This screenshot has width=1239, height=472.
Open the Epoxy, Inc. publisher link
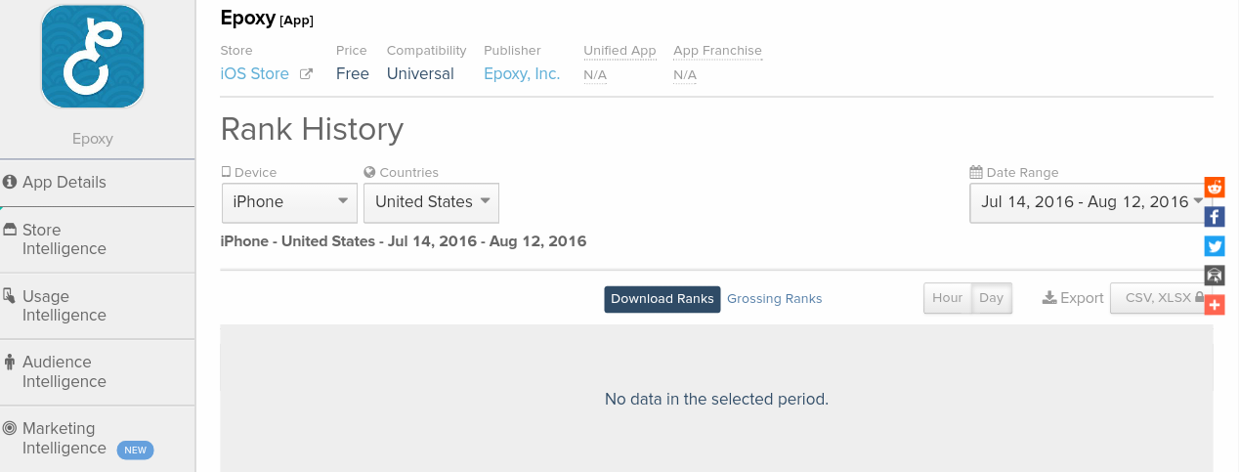click(x=522, y=74)
